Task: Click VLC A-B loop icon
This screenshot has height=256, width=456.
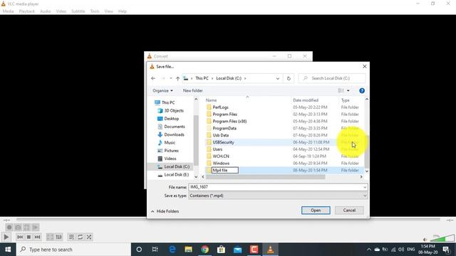Action: pyautogui.click(x=27, y=228)
